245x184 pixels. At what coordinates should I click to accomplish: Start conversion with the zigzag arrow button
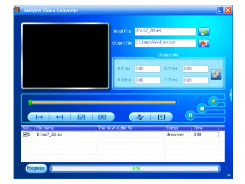(x=140, y=117)
